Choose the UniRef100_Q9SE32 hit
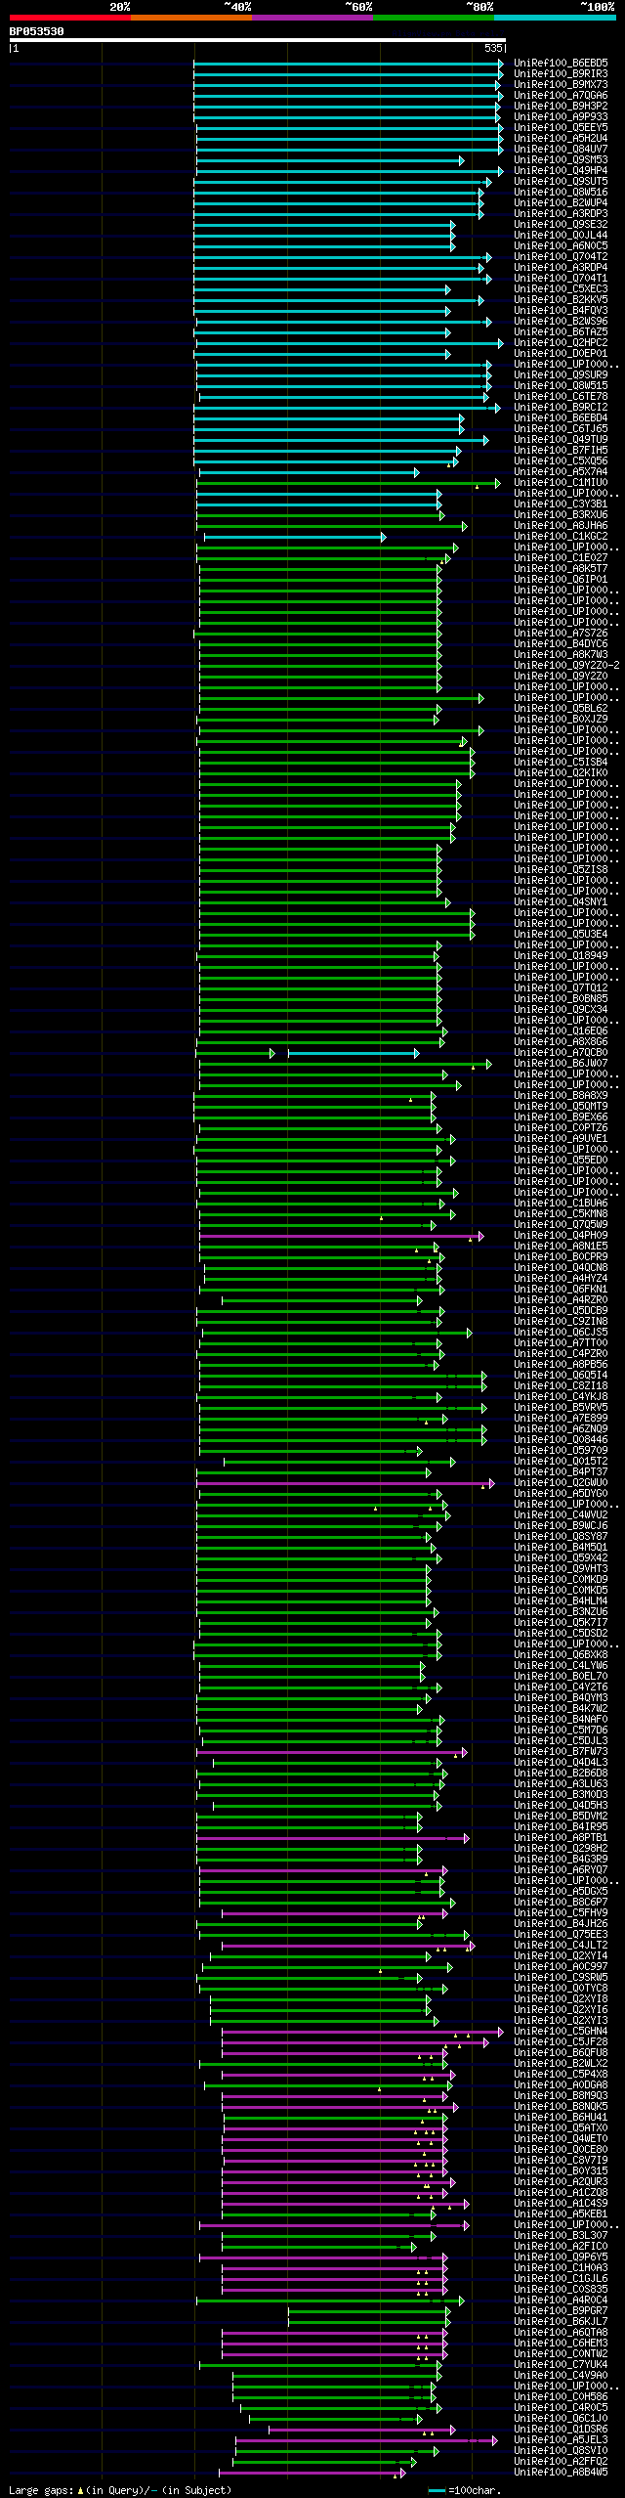Image resolution: width=625 pixels, height=2498 pixels. click(x=561, y=225)
